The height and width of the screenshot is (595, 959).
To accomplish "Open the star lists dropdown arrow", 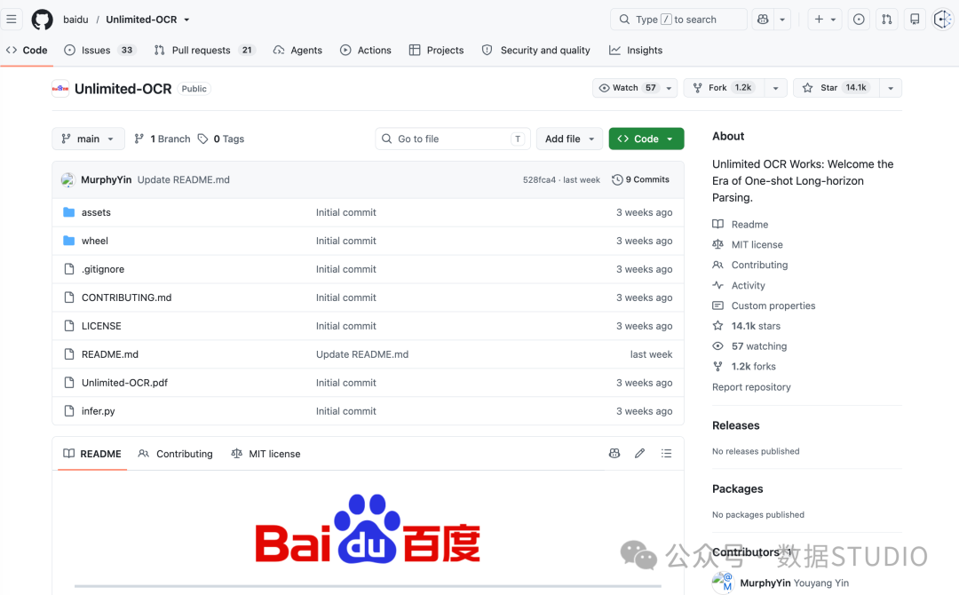I will coord(891,88).
